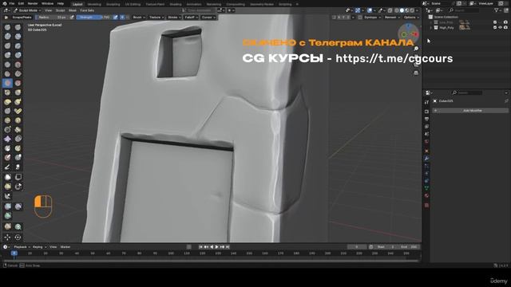Click the viewport zoom gizmo icon

click(x=416, y=49)
